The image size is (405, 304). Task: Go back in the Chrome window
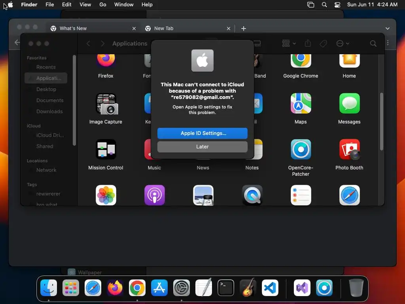click(x=17, y=42)
